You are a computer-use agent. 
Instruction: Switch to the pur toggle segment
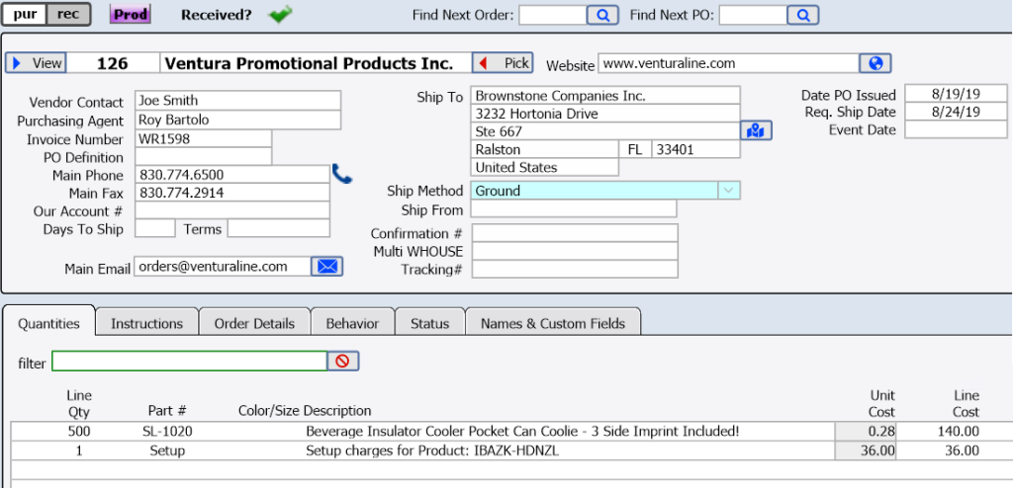25,15
